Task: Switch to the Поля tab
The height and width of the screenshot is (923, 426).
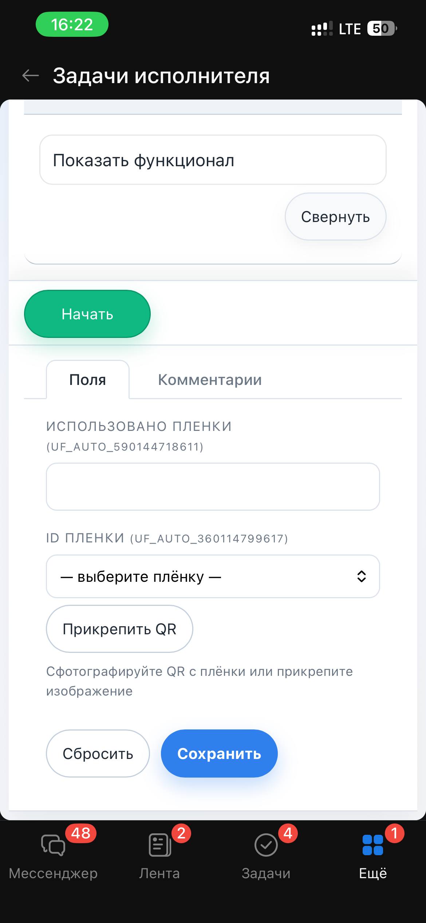Action: pyautogui.click(x=87, y=380)
